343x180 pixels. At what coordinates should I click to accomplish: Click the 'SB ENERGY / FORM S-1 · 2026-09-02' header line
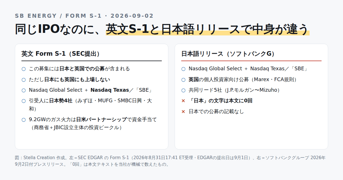[x=84, y=16]
